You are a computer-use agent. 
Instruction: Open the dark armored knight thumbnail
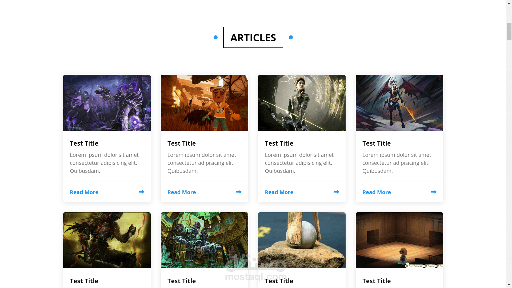(x=107, y=240)
